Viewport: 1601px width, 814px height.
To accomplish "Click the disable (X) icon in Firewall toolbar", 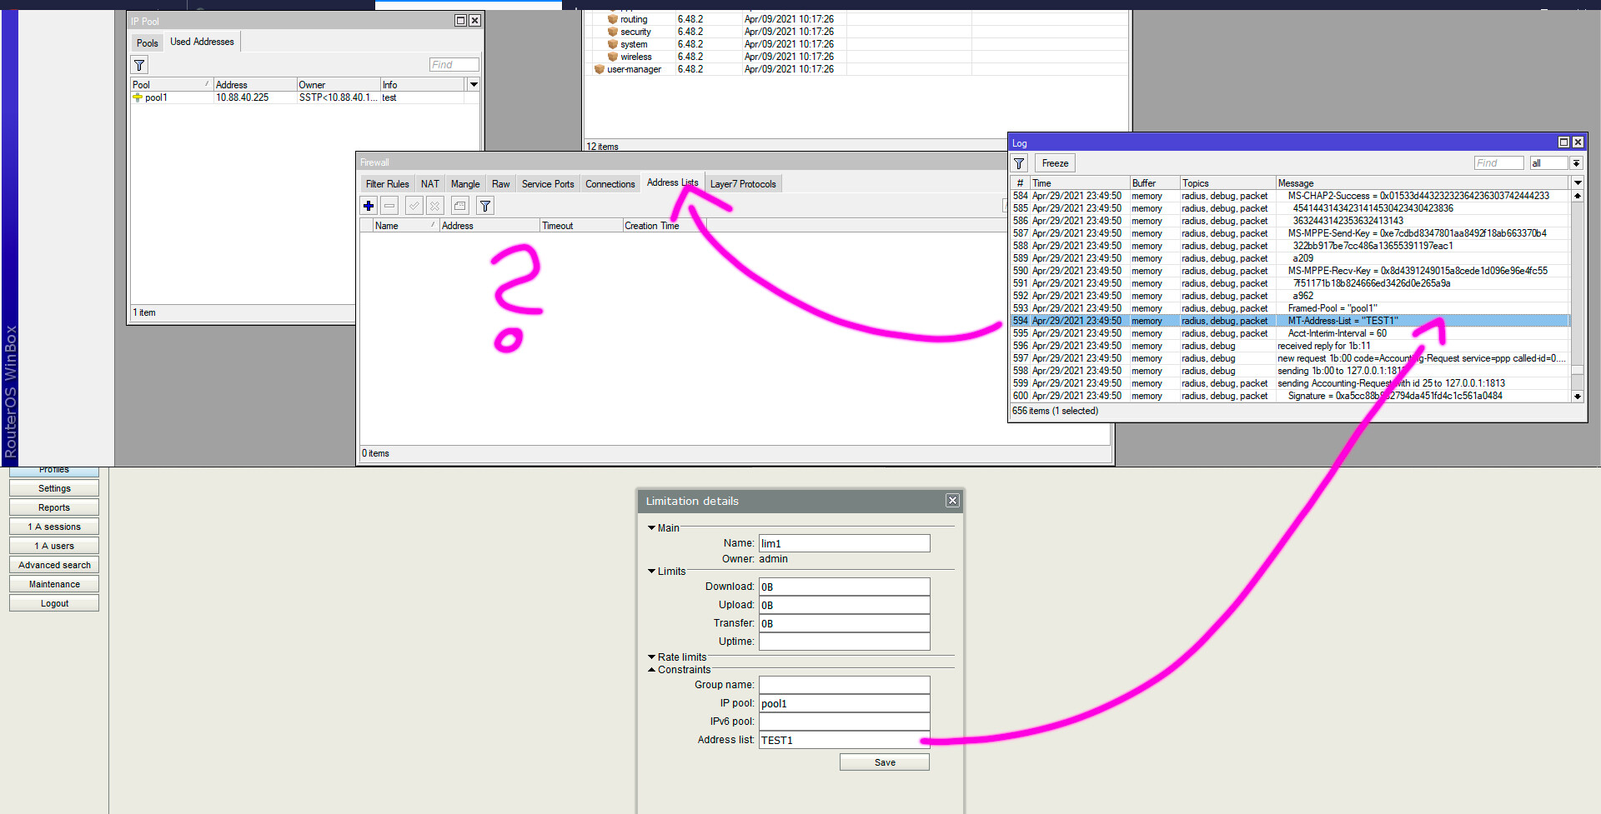I will pyautogui.click(x=434, y=205).
